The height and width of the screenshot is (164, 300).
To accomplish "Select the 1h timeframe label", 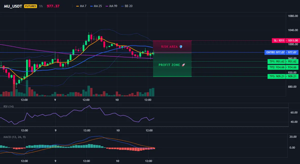I will (41, 6).
